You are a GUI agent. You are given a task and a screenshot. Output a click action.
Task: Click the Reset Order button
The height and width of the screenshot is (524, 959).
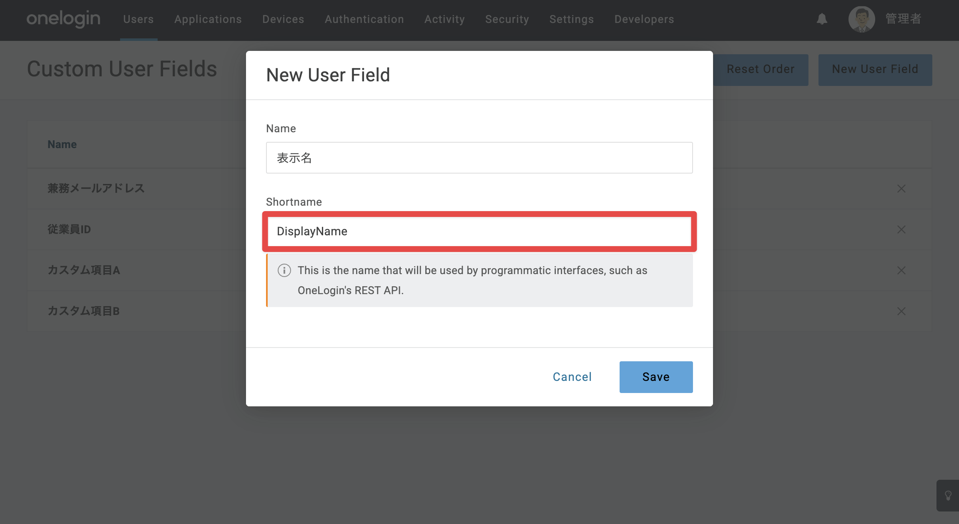[761, 70]
